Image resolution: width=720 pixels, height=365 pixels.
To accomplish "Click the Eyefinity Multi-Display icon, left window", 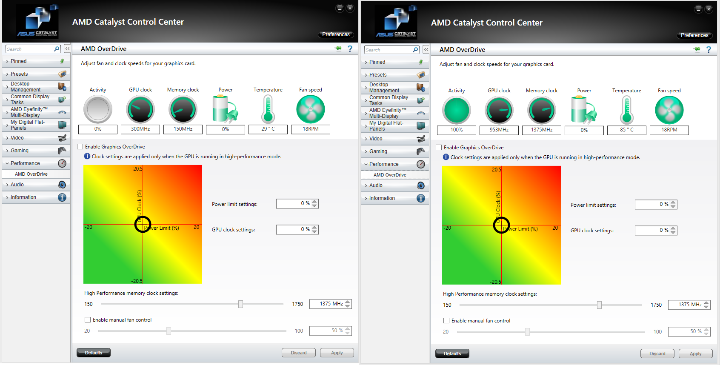I will (62, 112).
